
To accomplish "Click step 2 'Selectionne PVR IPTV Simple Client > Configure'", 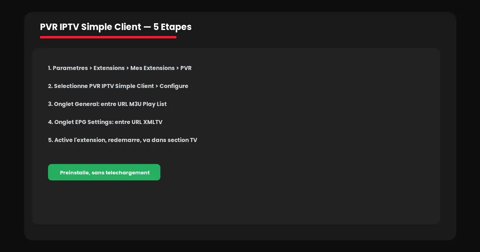I will (118, 86).
